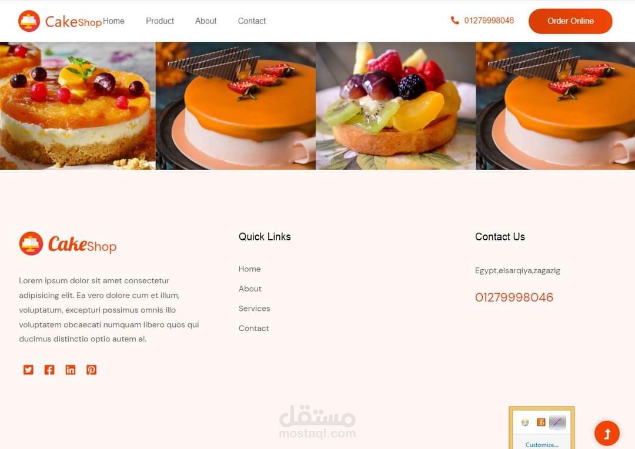Select the berry cheesecake image
635x449 pixels.
coord(78,106)
